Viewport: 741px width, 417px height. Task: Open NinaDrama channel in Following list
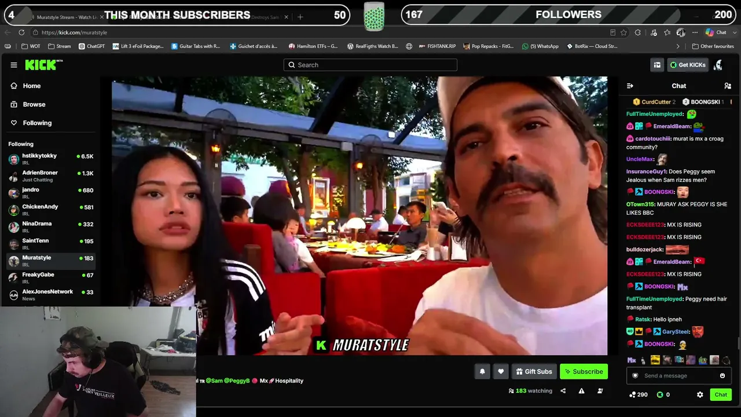pyautogui.click(x=51, y=226)
